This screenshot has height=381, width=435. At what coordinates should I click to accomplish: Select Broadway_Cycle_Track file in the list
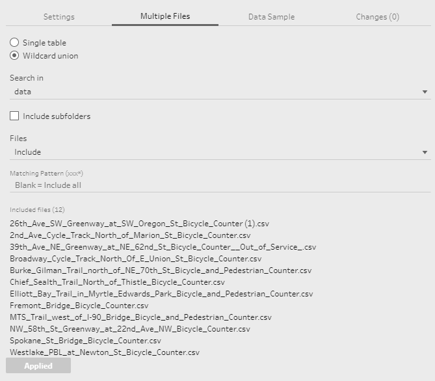coord(136,259)
